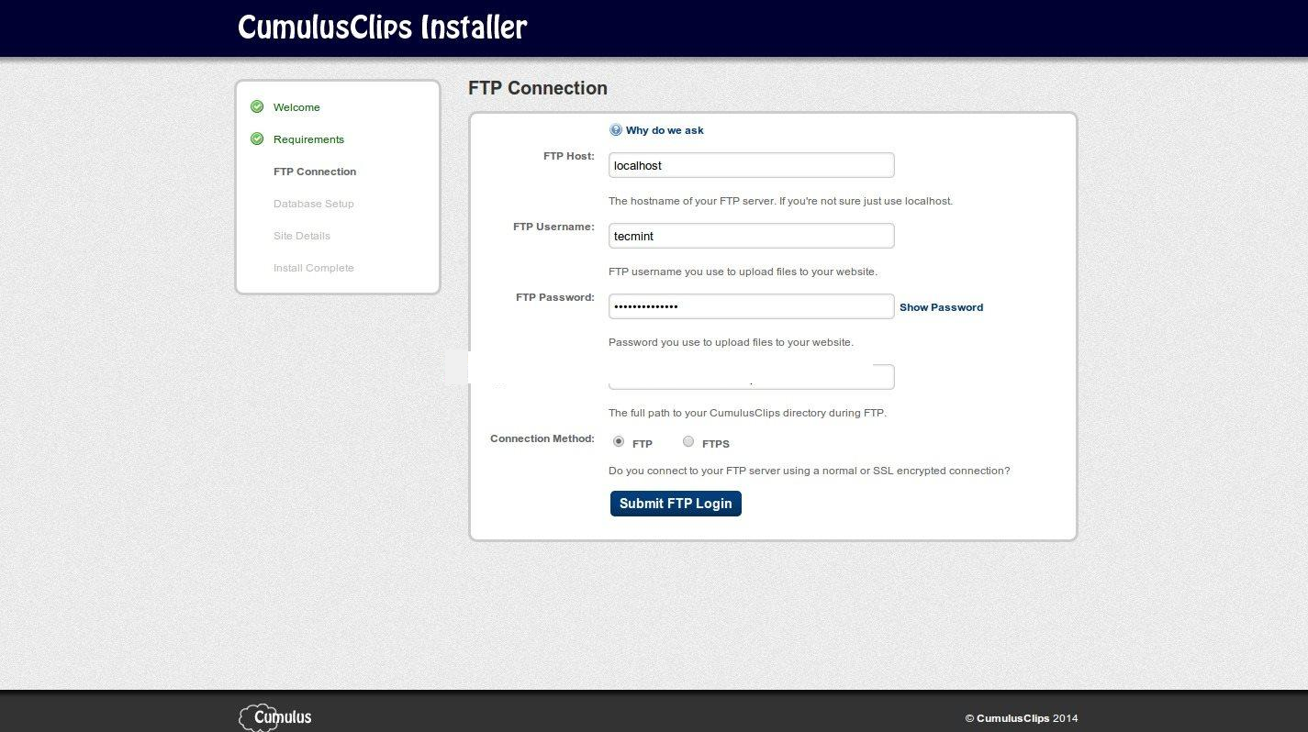Select the FTP connection method radio
This screenshot has height=732, width=1308.
point(619,442)
